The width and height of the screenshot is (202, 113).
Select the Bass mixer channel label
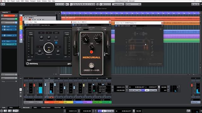pyautogui.click(x=78, y=102)
